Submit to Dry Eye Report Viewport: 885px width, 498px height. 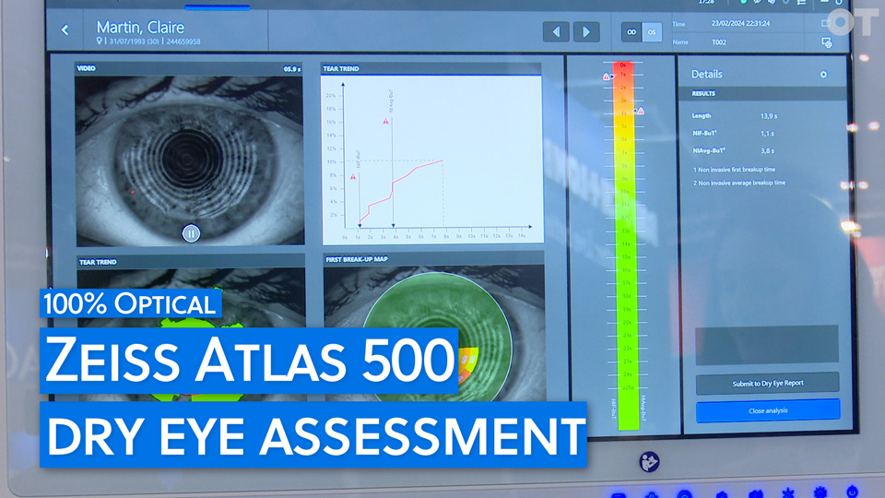(768, 384)
